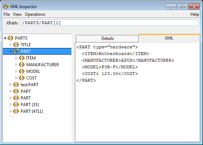This screenshot has height=145, width=203.
Task: Click the MANUFACTURER node icon
Action: coord(22,64)
